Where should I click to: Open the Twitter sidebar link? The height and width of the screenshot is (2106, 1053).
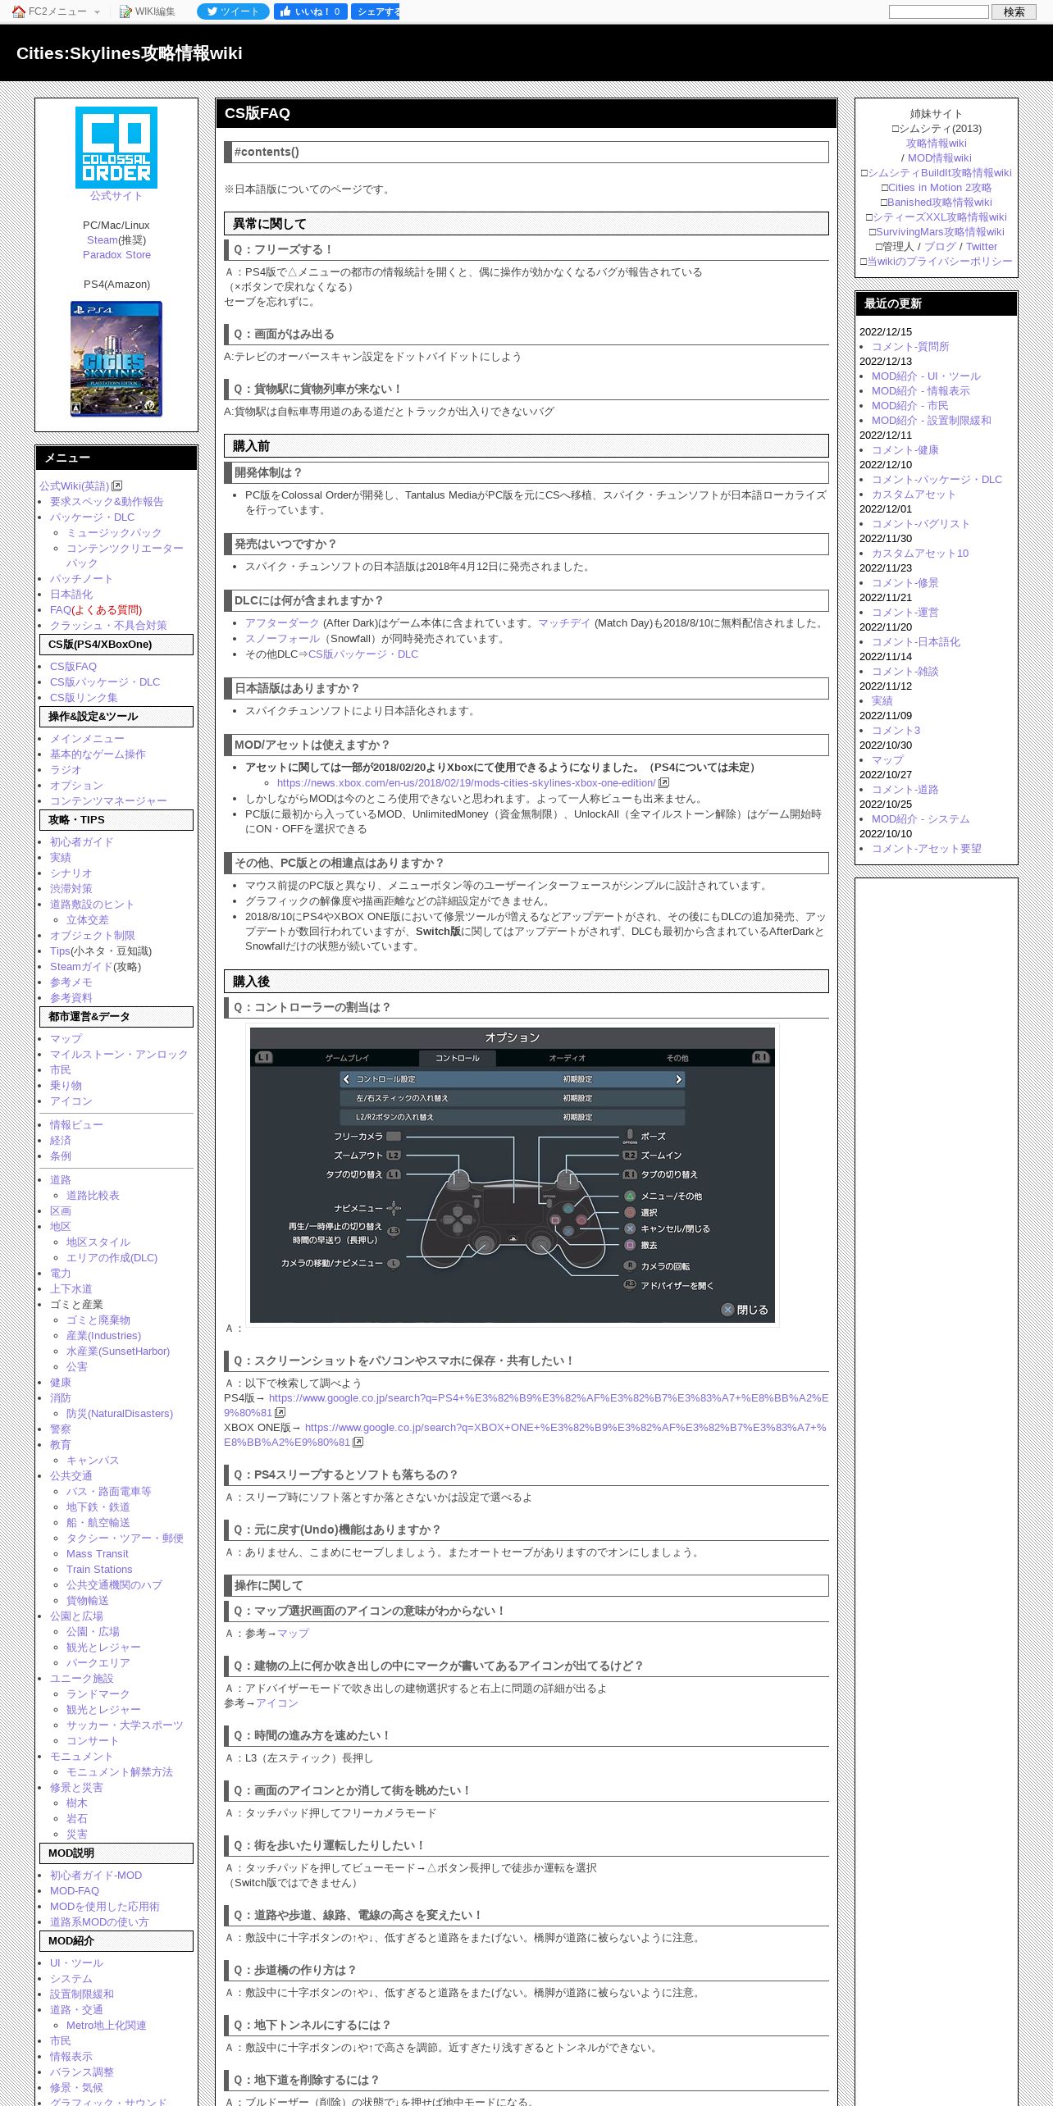coord(982,246)
